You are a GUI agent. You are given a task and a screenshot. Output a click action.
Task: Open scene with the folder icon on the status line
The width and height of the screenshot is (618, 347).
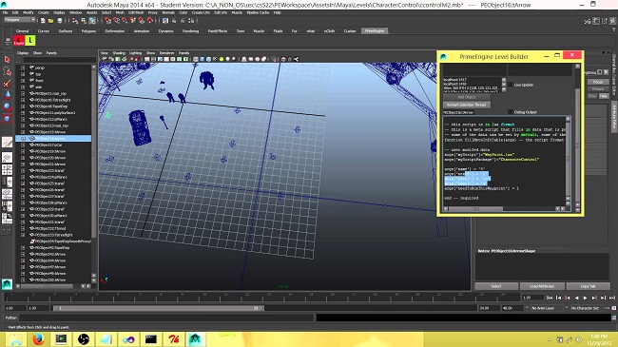50,21
